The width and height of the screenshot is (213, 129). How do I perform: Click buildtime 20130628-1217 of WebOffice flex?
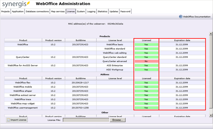pyautogui.click(x=80, y=83)
